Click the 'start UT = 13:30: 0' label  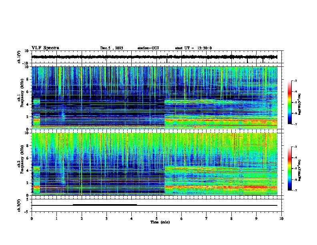tap(193, 48)
